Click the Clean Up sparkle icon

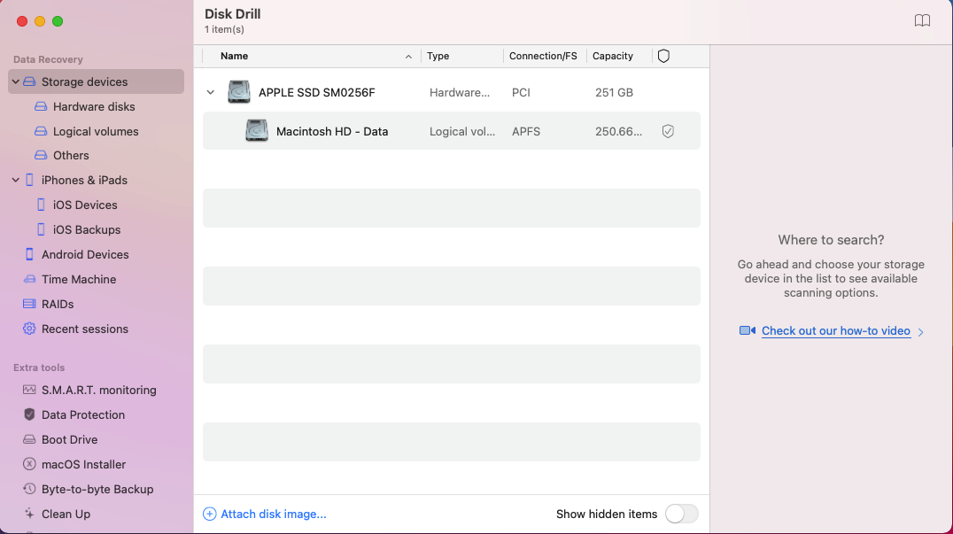click(x=29, y=514)
